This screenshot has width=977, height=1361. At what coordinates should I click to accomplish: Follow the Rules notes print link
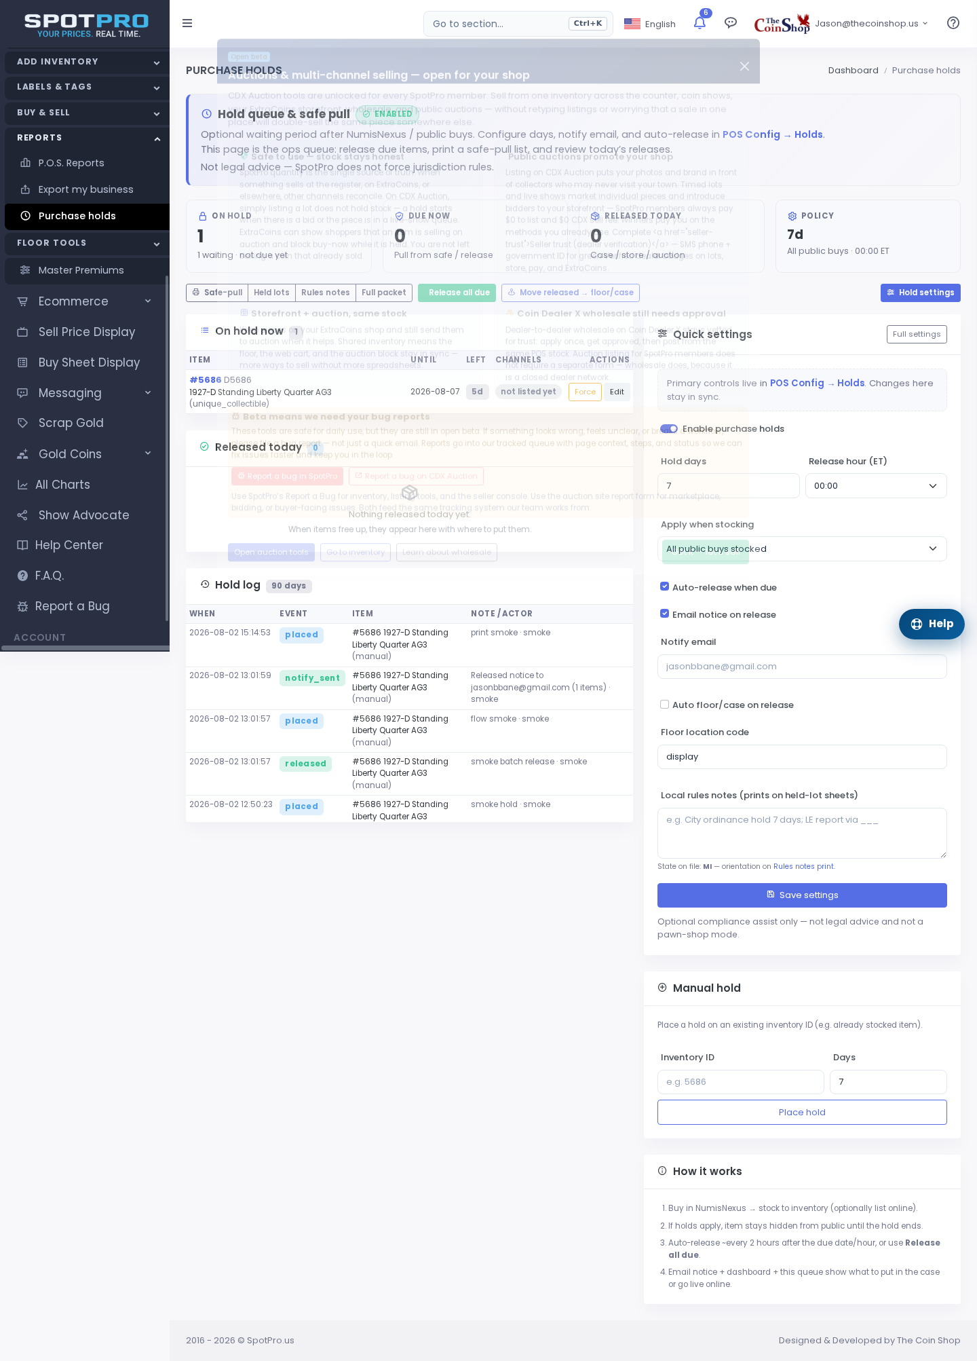803,866
